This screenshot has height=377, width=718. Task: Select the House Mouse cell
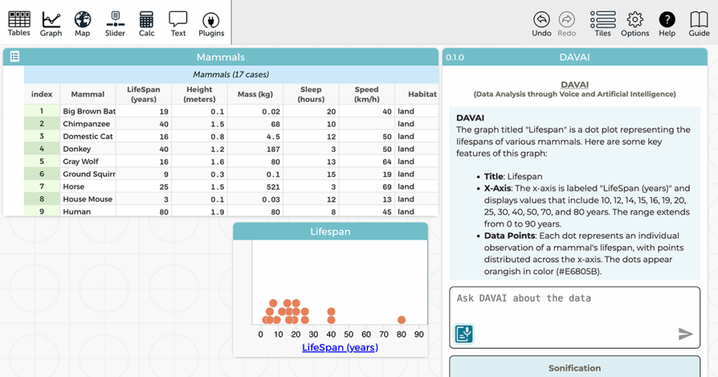point(88,199)
